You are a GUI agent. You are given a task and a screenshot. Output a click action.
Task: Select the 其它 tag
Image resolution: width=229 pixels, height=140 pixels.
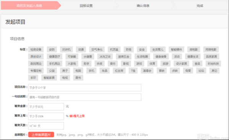pyautogui.click(x=214, y=71)
